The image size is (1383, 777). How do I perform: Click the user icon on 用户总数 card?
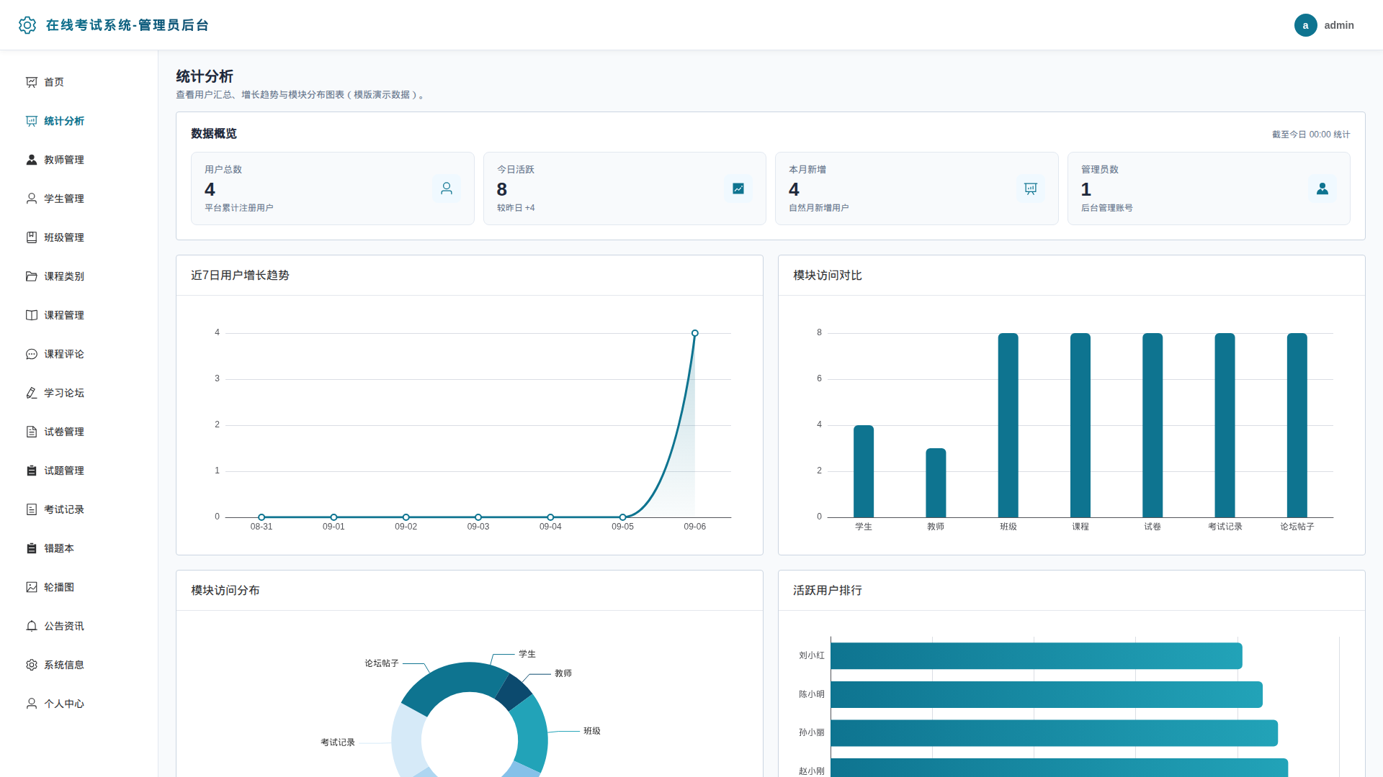pyautogui.click(x=447, y=188)
